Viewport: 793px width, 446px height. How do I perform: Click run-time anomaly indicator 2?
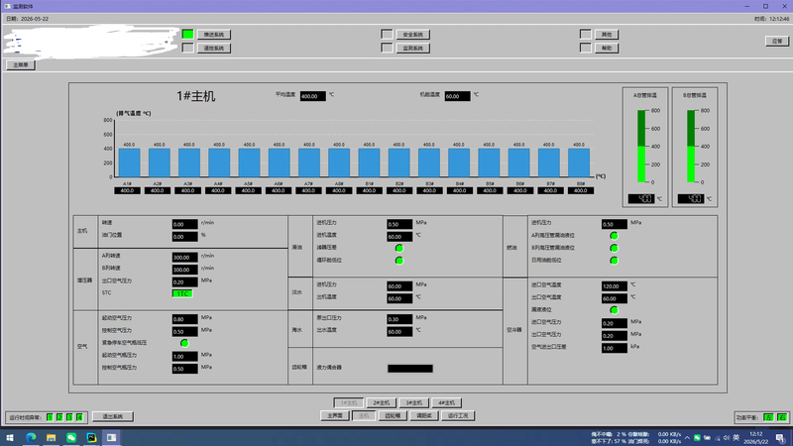(x=59, y=417)
